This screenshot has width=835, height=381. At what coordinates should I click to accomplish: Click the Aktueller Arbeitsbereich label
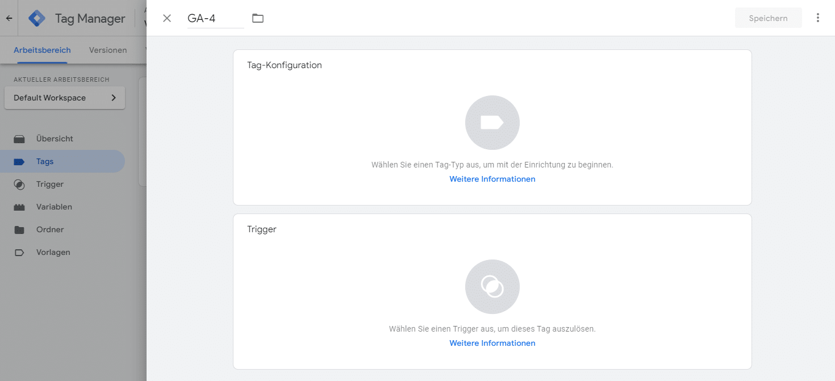61,79
